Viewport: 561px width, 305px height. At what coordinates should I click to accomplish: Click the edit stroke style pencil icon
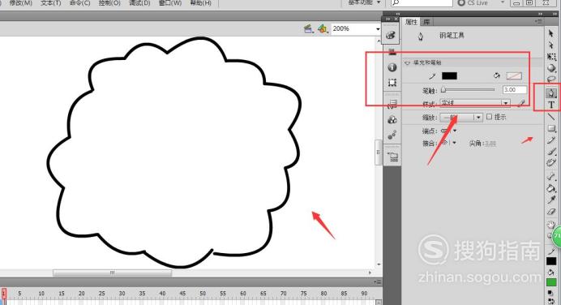[521, 103]
